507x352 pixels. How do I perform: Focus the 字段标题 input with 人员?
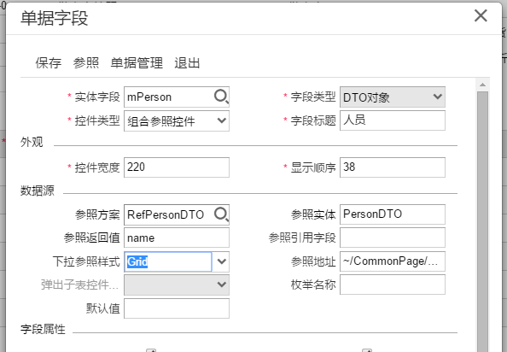click(x=393, y=120)
